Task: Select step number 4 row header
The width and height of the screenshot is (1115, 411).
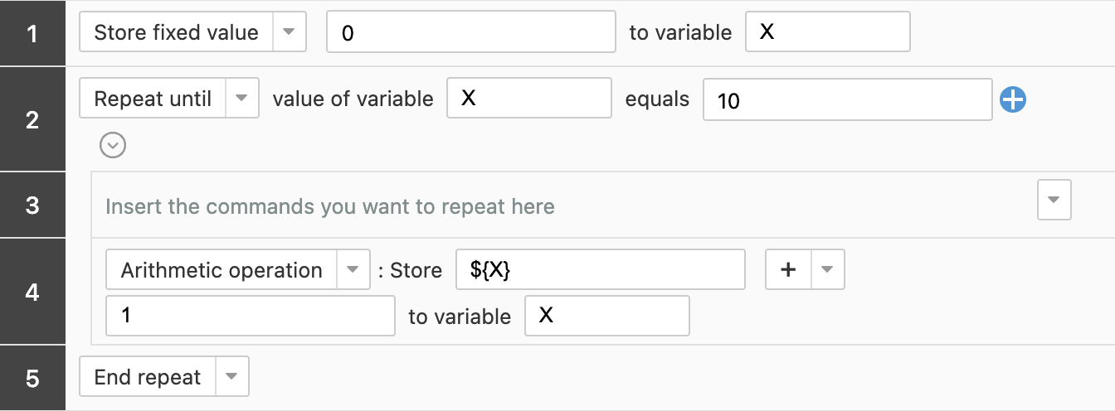Action: click(x=32, y=292)
